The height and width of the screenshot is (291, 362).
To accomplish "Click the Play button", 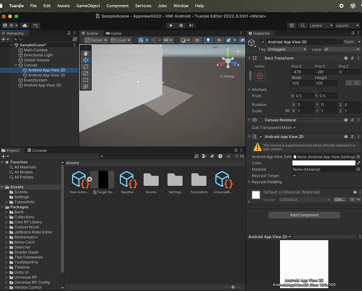I will pos(171,25).
